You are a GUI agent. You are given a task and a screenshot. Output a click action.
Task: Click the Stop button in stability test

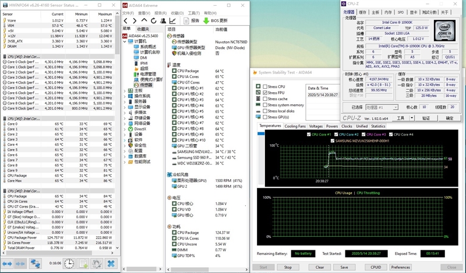click(287, 267)
